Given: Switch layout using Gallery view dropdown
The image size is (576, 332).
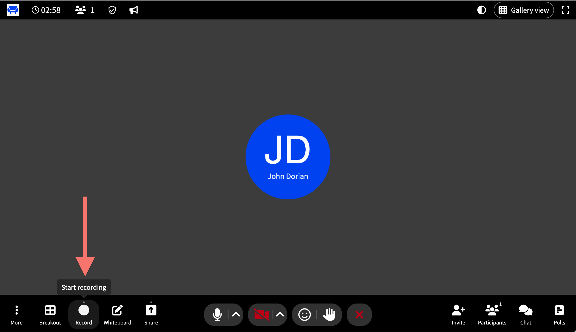Looking at the screenshot, I should coord(523,10).
